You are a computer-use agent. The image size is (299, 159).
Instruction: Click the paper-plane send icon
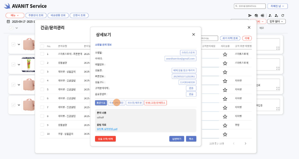point(250,16)
